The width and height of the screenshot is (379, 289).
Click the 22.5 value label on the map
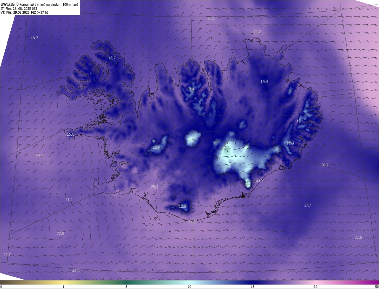(358, 237)
